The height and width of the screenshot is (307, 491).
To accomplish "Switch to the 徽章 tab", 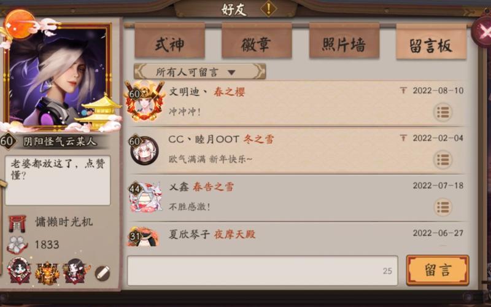I will 257,41.
